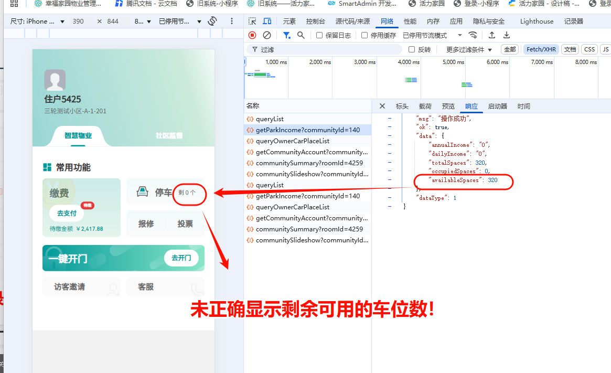Viewport: 611px width, 373px height.
Task: Enable the 保留日志 checkbox
Action: tap(319, 36)
